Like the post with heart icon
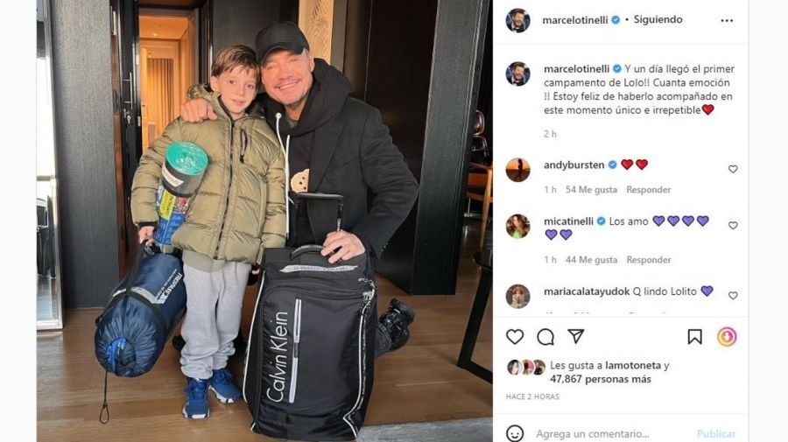Viewport: 788px width, 442px height. (x=515, y=336)
